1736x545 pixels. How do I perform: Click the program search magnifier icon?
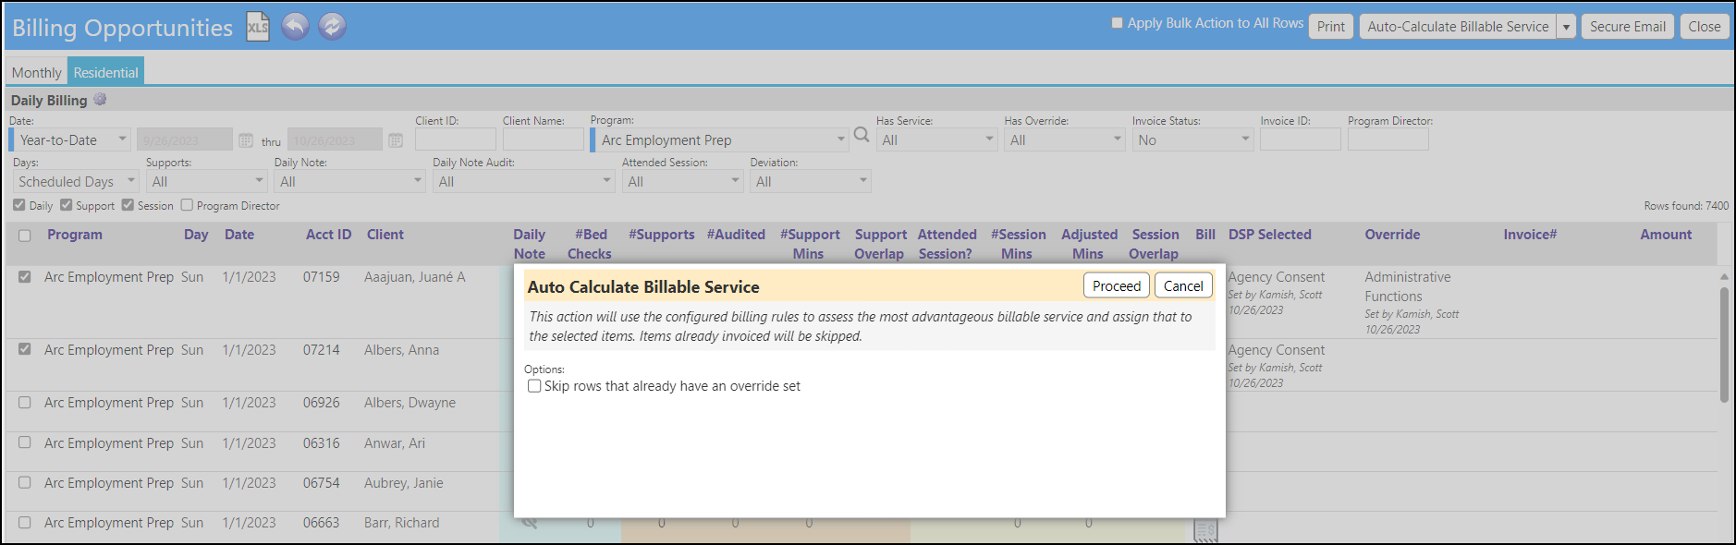[862, 136]
